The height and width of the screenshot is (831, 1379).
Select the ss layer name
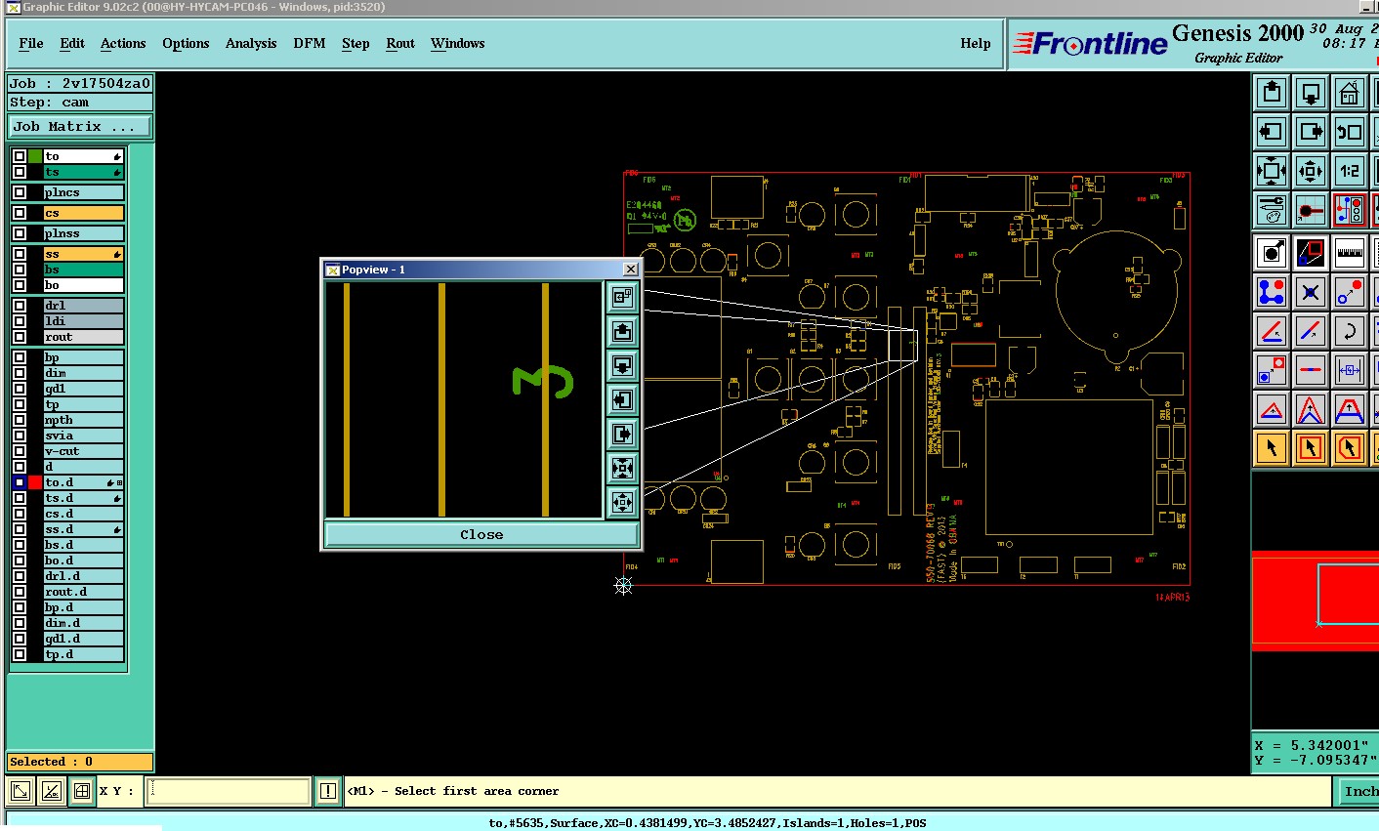pyautogui.click(x=84, y=254)
